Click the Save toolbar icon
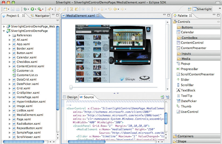This screenshot has width=222, height=144. [x=12, y=9]
